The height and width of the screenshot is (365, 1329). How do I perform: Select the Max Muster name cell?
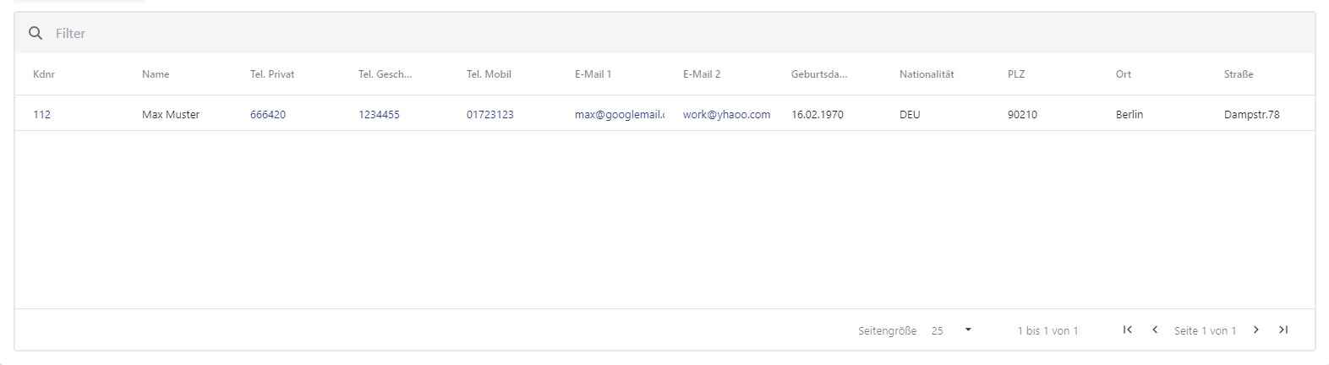171,114
